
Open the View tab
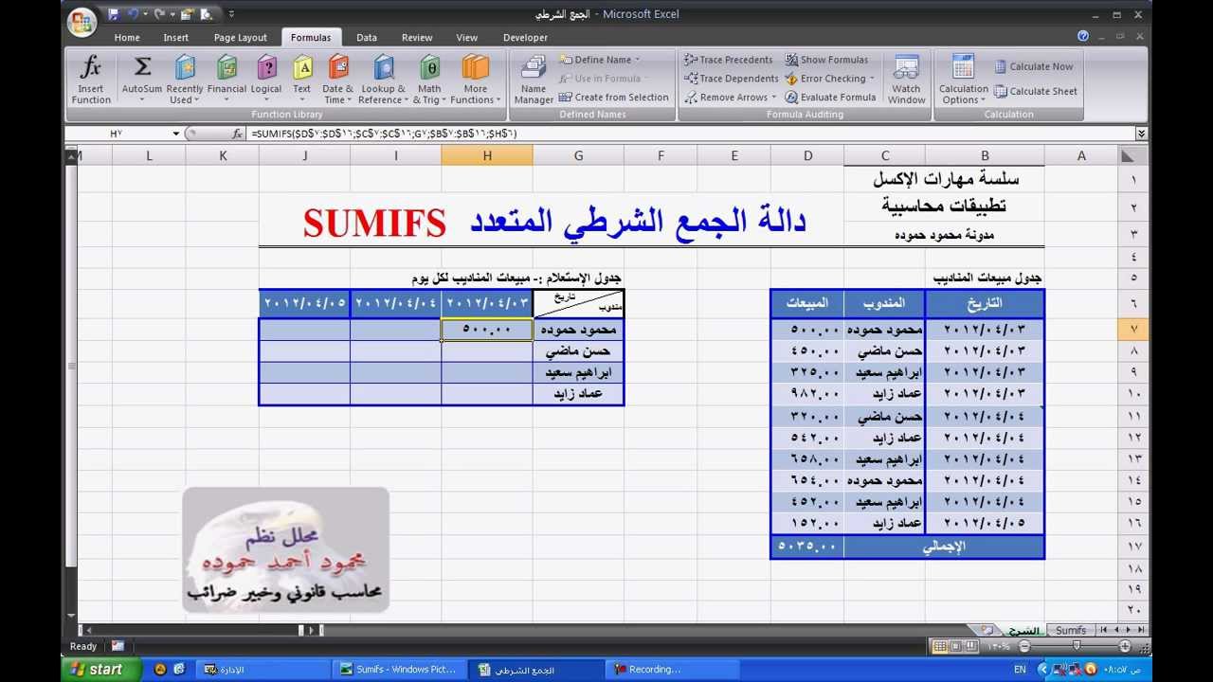467,38
